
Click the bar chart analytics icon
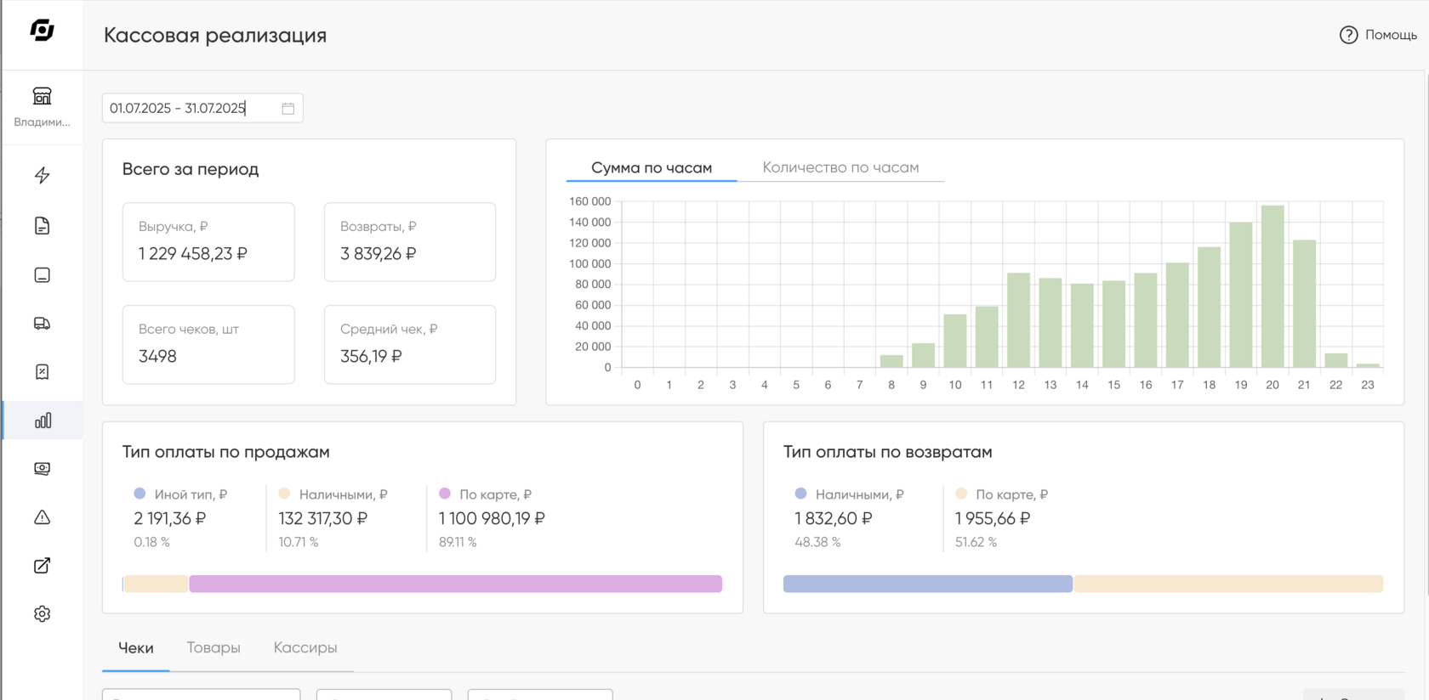point(43,421)
